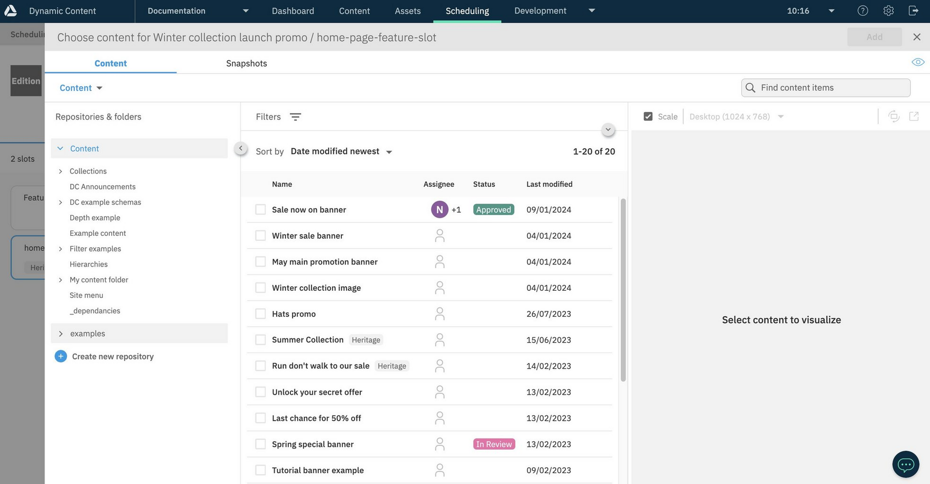Click assignee icon for Tutorial banner example
Image resolution: width=930 pixels, height=484 pixels.
click(439, 470)
